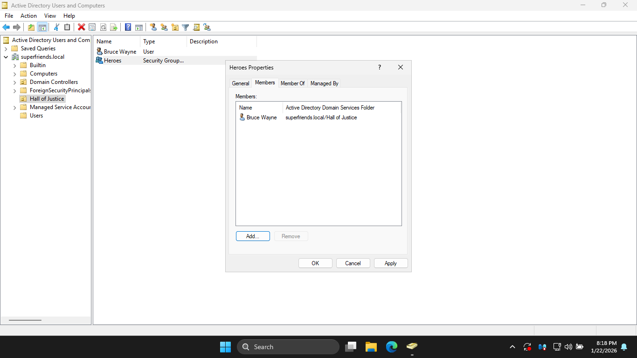This screenshot has height=358, width=637.
Task: Expand the Domain Controllers tree node
Action: (15, 83)
